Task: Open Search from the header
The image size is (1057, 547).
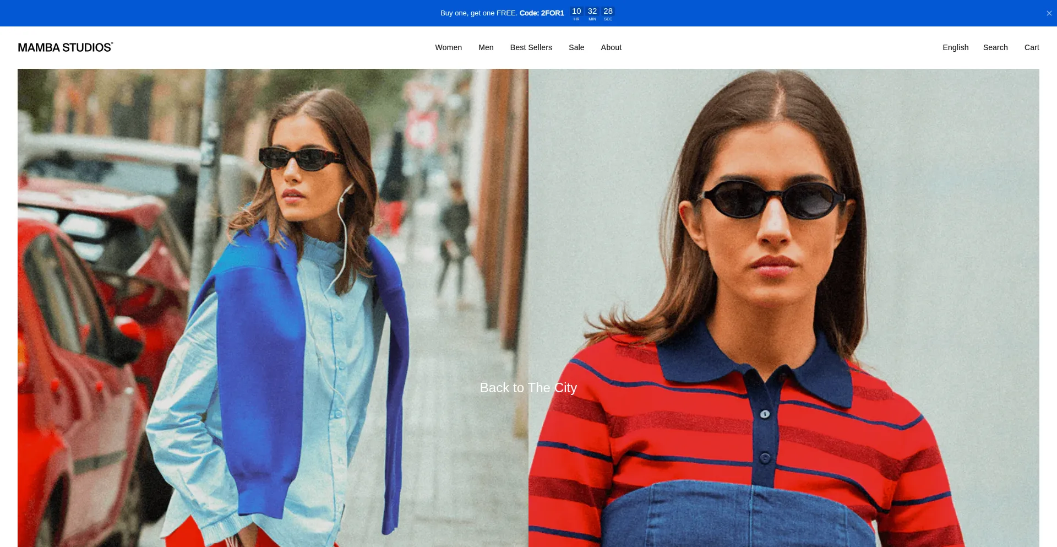Action: pyautogui.click(x=995, y=47)
